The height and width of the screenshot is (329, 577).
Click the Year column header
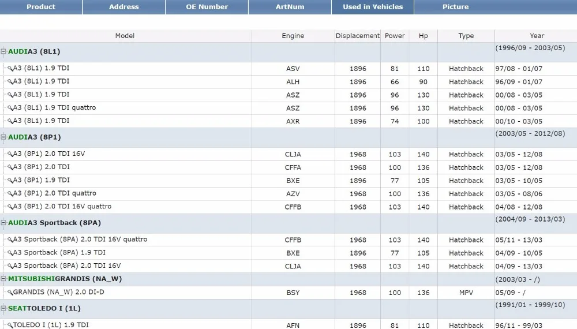coord(537,36)
